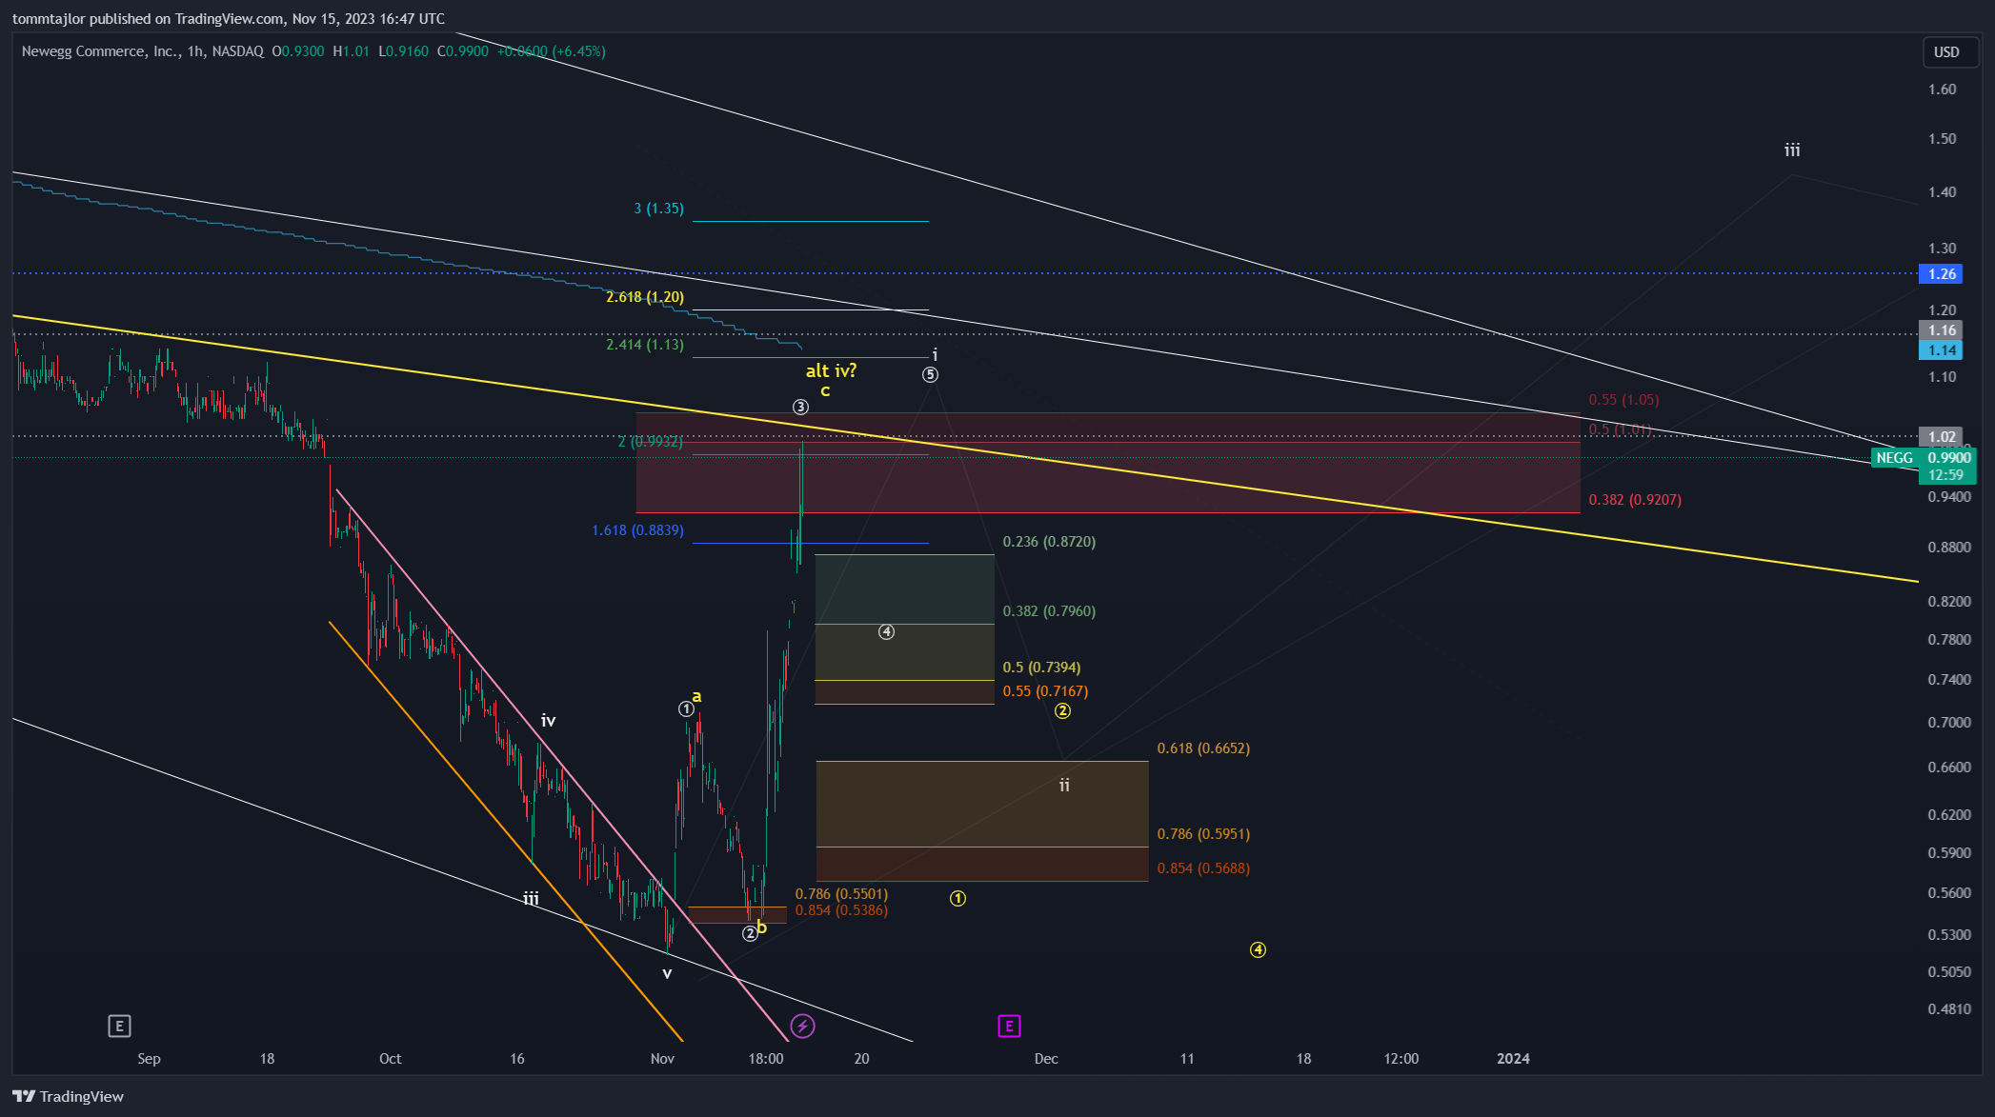Click the yellow circled 2 wave label
Screen dimensions: 1995x1117
click(x=1062, y=711)
